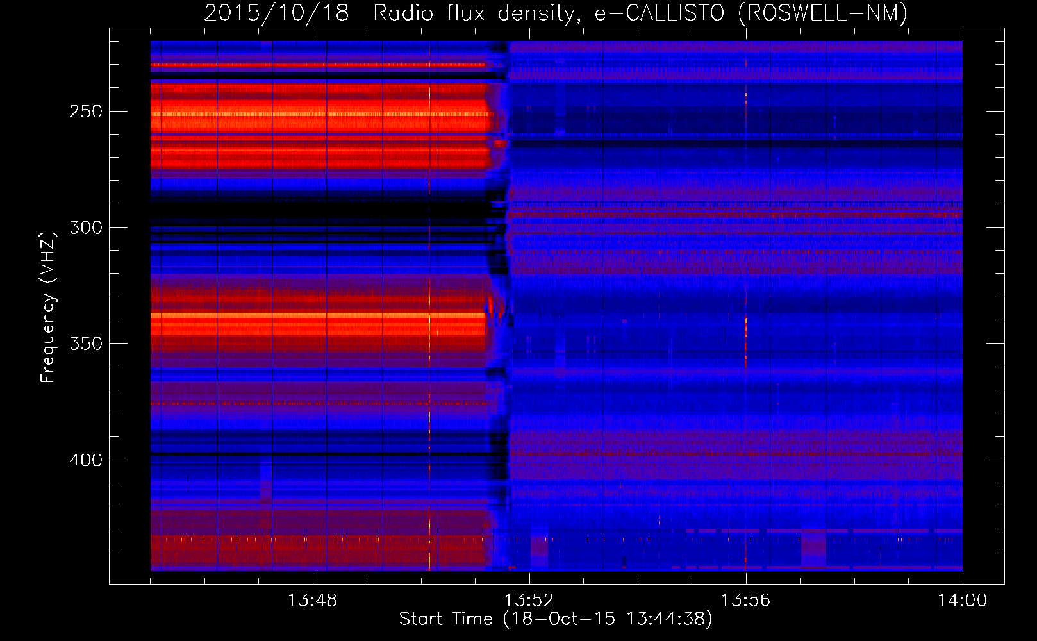Click the 250 frequency tick label

(x=86, y=112)
